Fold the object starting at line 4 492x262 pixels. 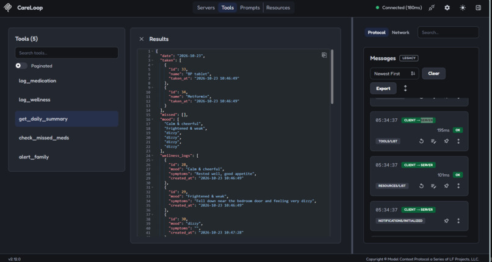pyautogui.click(x=153, y=65)
